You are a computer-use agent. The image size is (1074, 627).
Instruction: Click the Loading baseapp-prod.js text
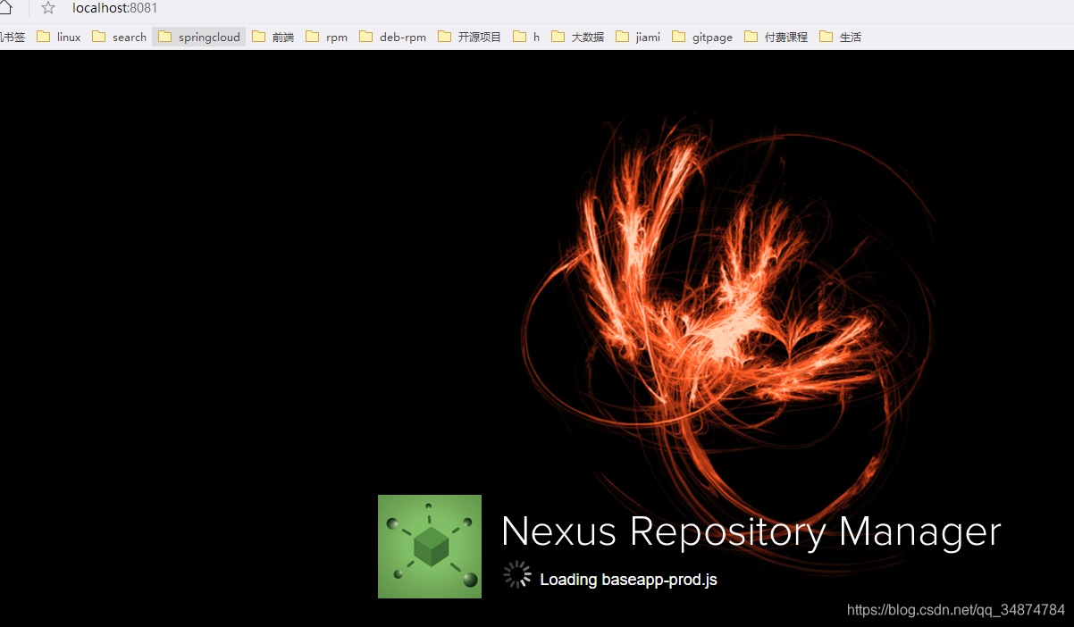click(x=628, y=580)
